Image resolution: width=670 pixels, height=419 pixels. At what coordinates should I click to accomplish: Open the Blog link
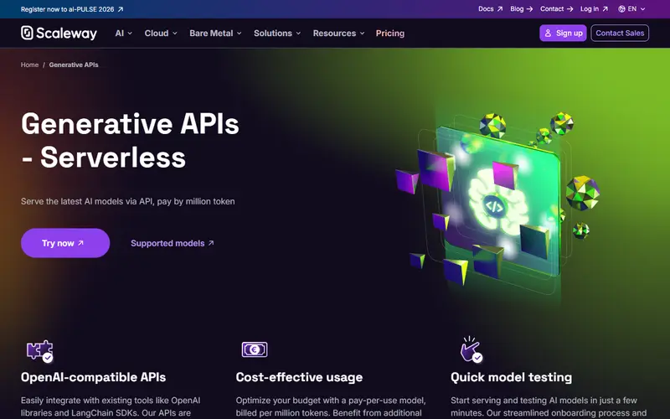coord(521,9)
